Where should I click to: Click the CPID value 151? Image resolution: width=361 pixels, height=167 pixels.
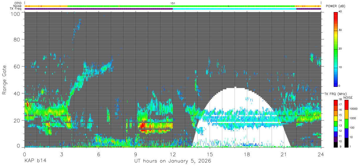[x=173, y=3]
